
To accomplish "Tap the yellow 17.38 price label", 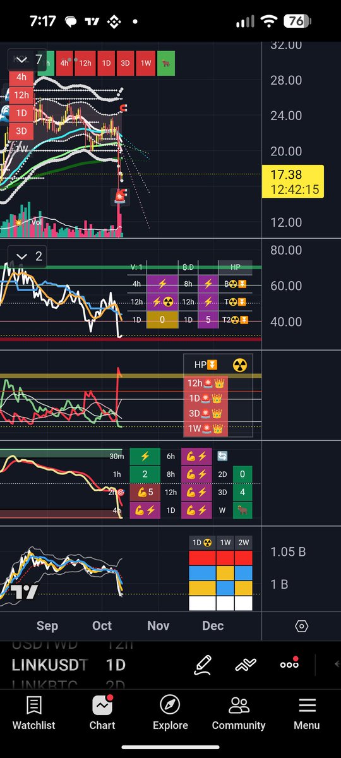I will coord(292,181).
